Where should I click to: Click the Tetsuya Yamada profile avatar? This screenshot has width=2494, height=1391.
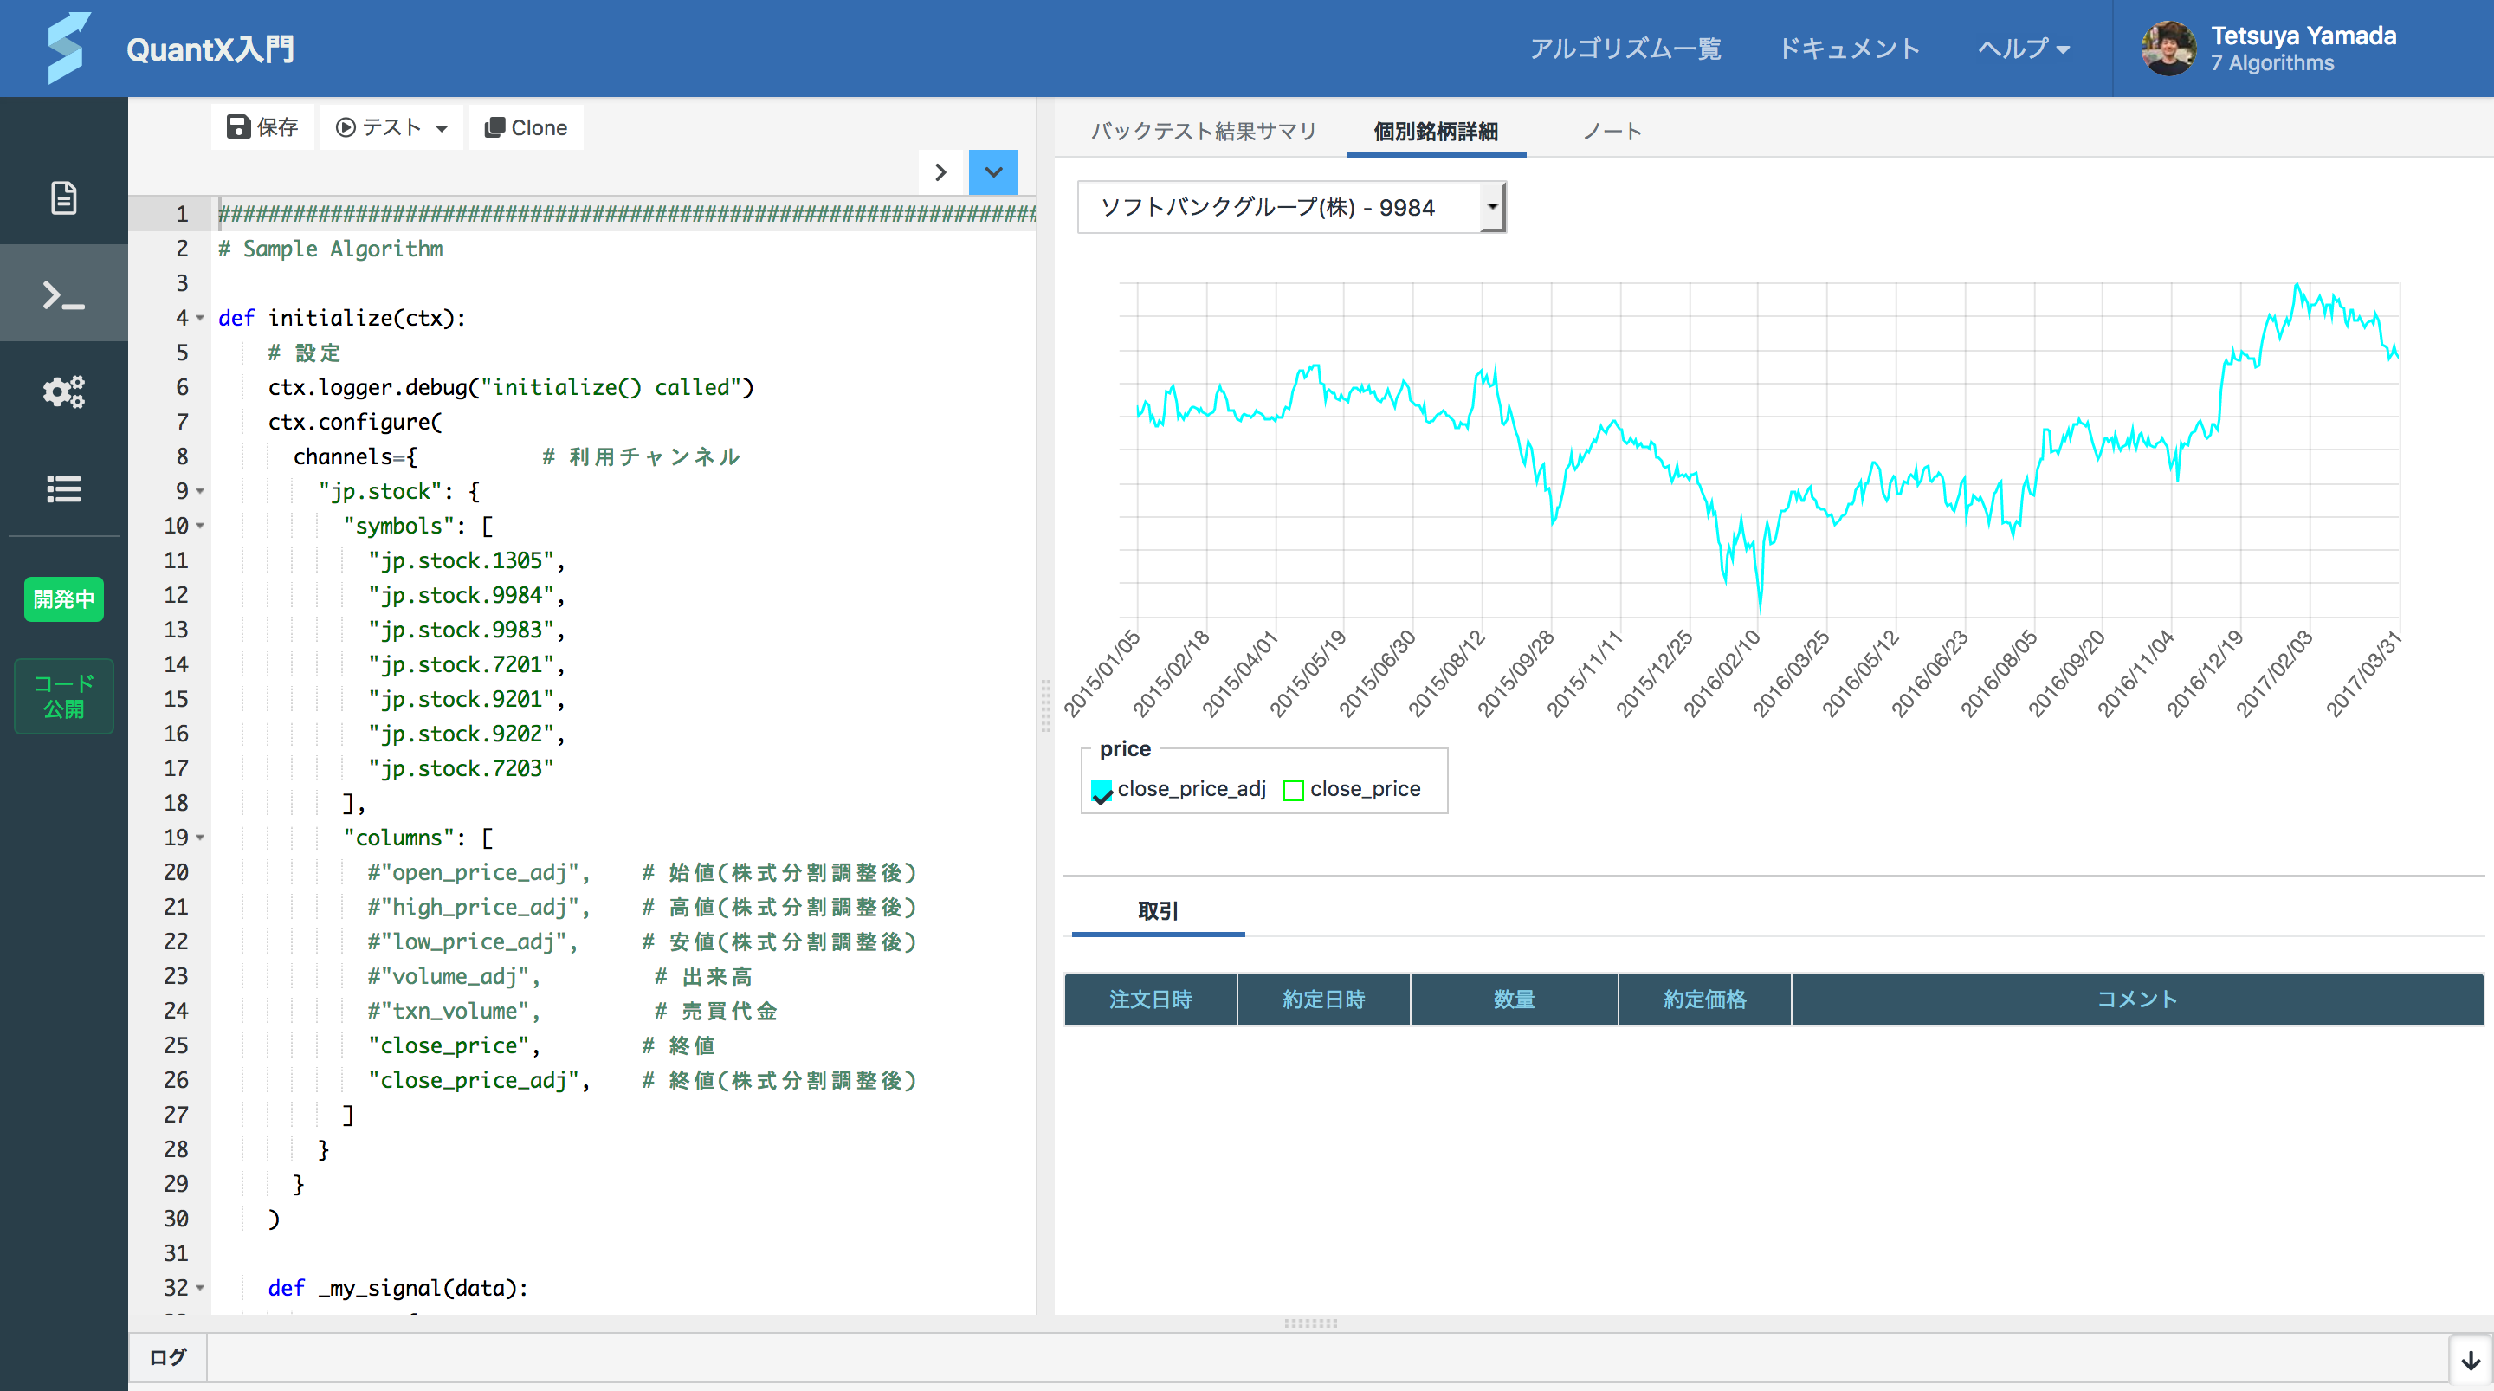pos(2168,48)
